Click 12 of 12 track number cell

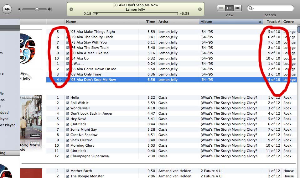[x=273, y=156]
